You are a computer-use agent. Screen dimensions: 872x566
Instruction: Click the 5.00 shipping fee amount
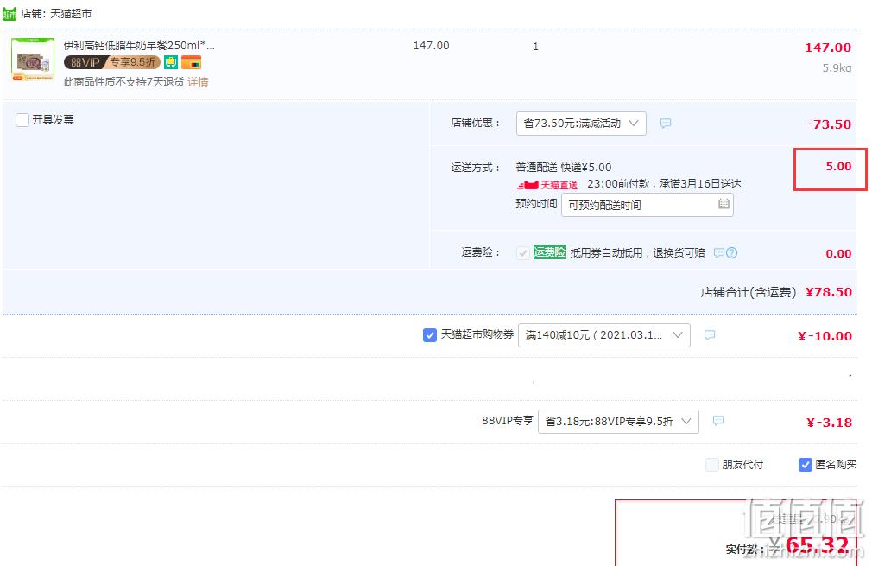838,167
